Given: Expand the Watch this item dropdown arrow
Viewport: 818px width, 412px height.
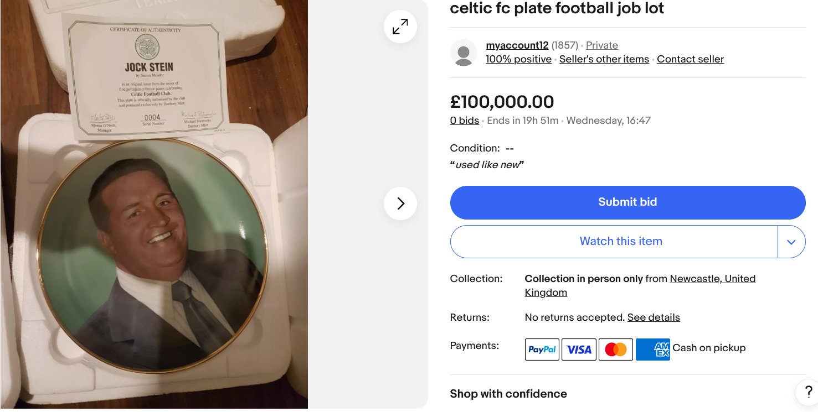Looking at the screenshot, I should tap(791, 242).
